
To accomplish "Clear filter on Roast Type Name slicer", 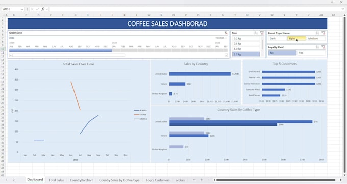I will pos(324,33).
